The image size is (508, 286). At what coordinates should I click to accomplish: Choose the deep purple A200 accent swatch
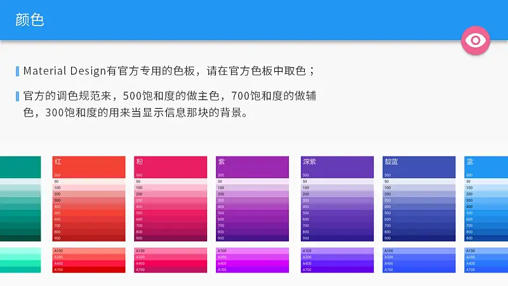[337, 257]
